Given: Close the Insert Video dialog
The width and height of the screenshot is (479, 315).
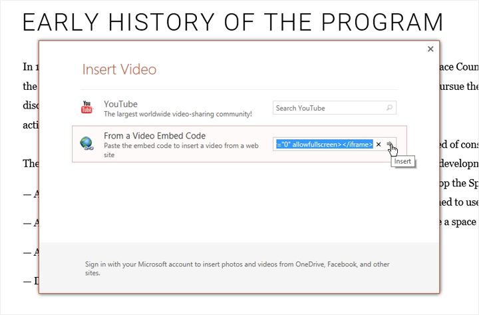Looking at the screenshot, I should tap(430, 49).
